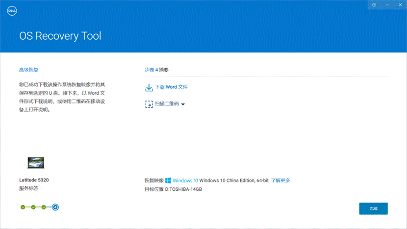This screenshot has width=407, height=229.
Task: Click the Windows 10 logo icon
Action: [168, 180]
